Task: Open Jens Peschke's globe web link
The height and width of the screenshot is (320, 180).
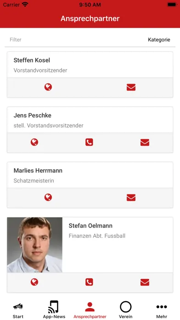Action: pos(34,142)
